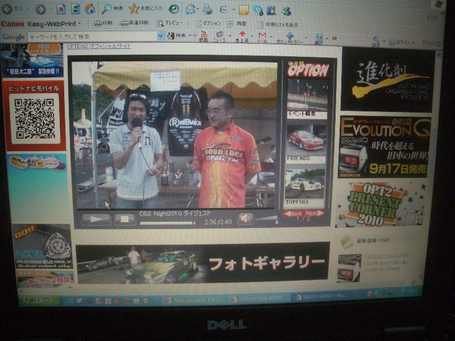
Task: Open Gmail メール button in Google toolbar
Action: (x=262, y=38)
